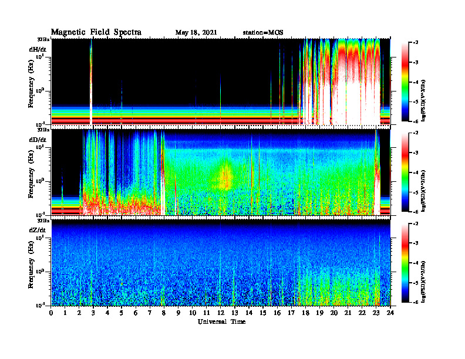
Task: Click the hour "3" tick label
Action: click(x=93, y=313)
